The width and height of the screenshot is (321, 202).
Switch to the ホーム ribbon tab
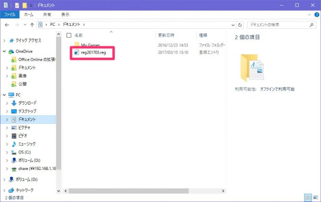click(x=29, y=15)
